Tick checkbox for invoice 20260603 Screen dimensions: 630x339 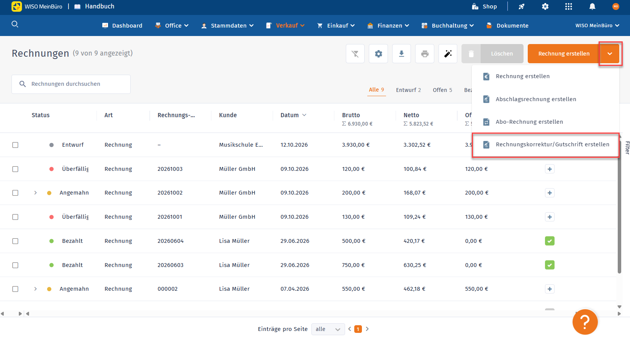point(15,265)
